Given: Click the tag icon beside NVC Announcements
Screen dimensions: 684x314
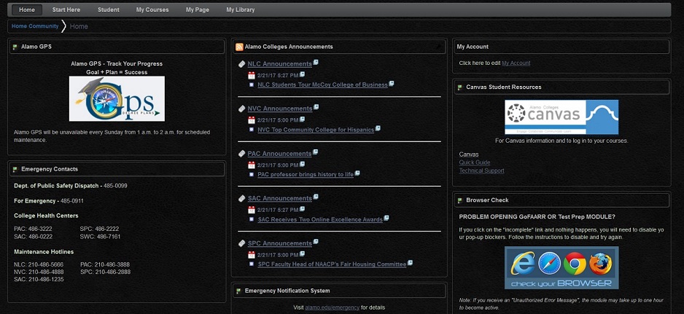Looking at the screenshot, I should click(x=242, y=109).
